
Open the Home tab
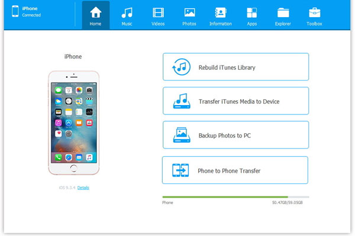click(95, 15)
